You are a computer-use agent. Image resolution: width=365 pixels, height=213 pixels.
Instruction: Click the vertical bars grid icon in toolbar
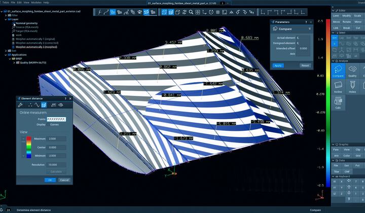[x=217, y=12]
